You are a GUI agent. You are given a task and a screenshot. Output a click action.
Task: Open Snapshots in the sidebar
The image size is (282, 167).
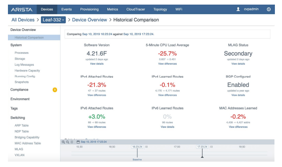22,82
